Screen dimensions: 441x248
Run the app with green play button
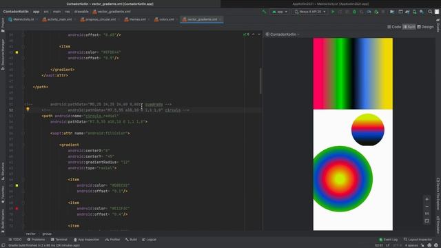click(333, 12)
